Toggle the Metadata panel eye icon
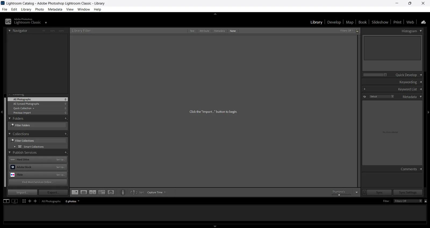 click(x=365, y=97)
